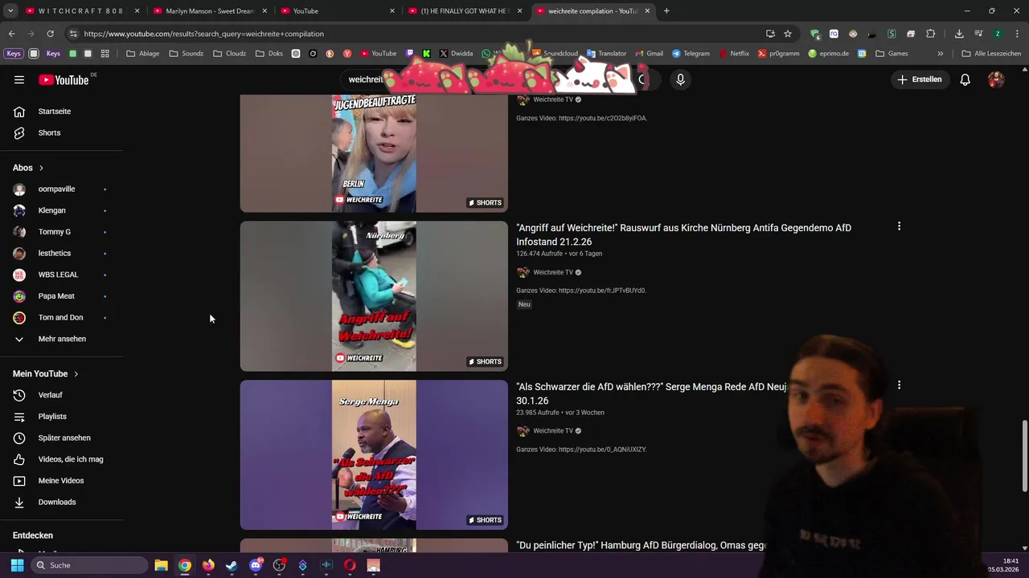Switch to the YouTube tab

point(338,11)
